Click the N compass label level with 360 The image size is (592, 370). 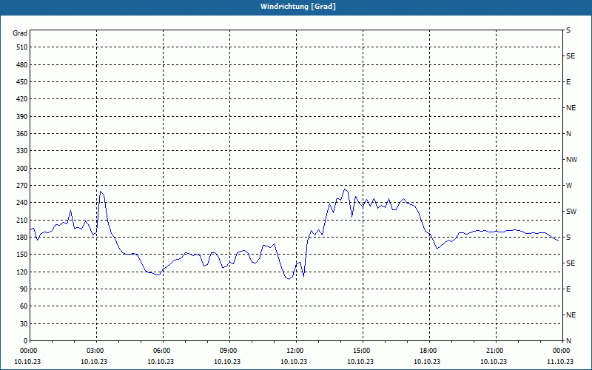(x=568, y=134)
